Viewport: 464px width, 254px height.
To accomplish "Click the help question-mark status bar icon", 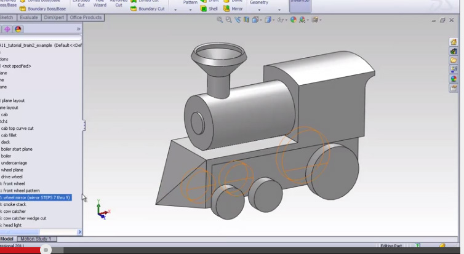I will pos(417,245).
